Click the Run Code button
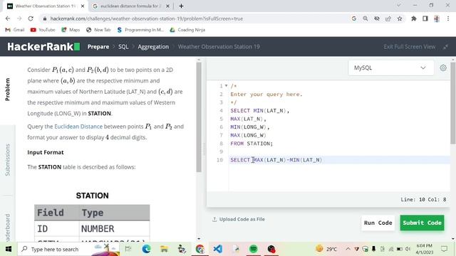Viewport: 456px width, 256px height. [378, 223]
